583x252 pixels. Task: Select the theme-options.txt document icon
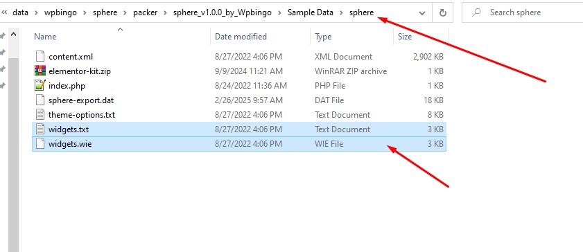coord(40,115)
